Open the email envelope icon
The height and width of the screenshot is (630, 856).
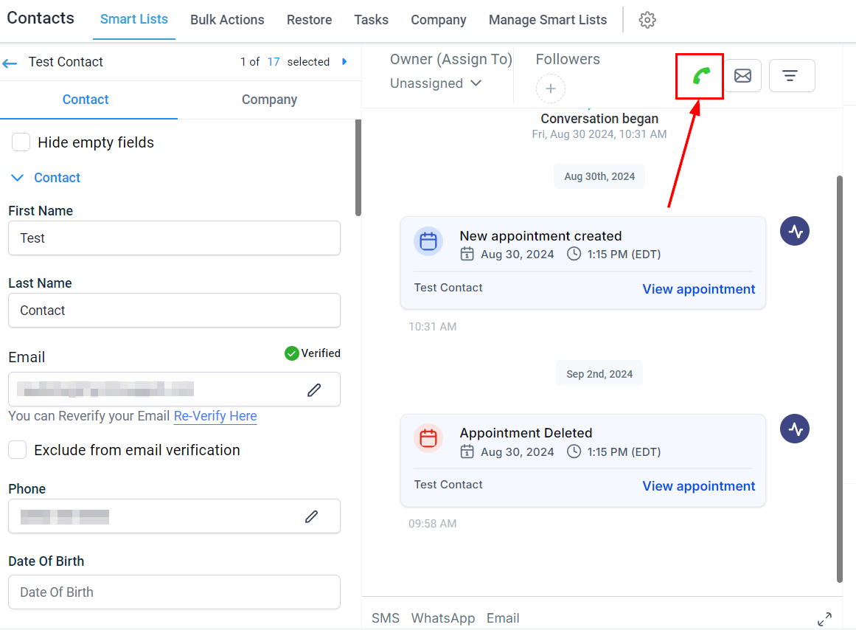[x=742, y=75]
